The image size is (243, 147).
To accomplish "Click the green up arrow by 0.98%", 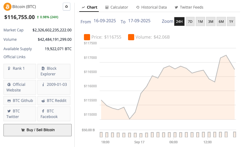I will point(38,17).
